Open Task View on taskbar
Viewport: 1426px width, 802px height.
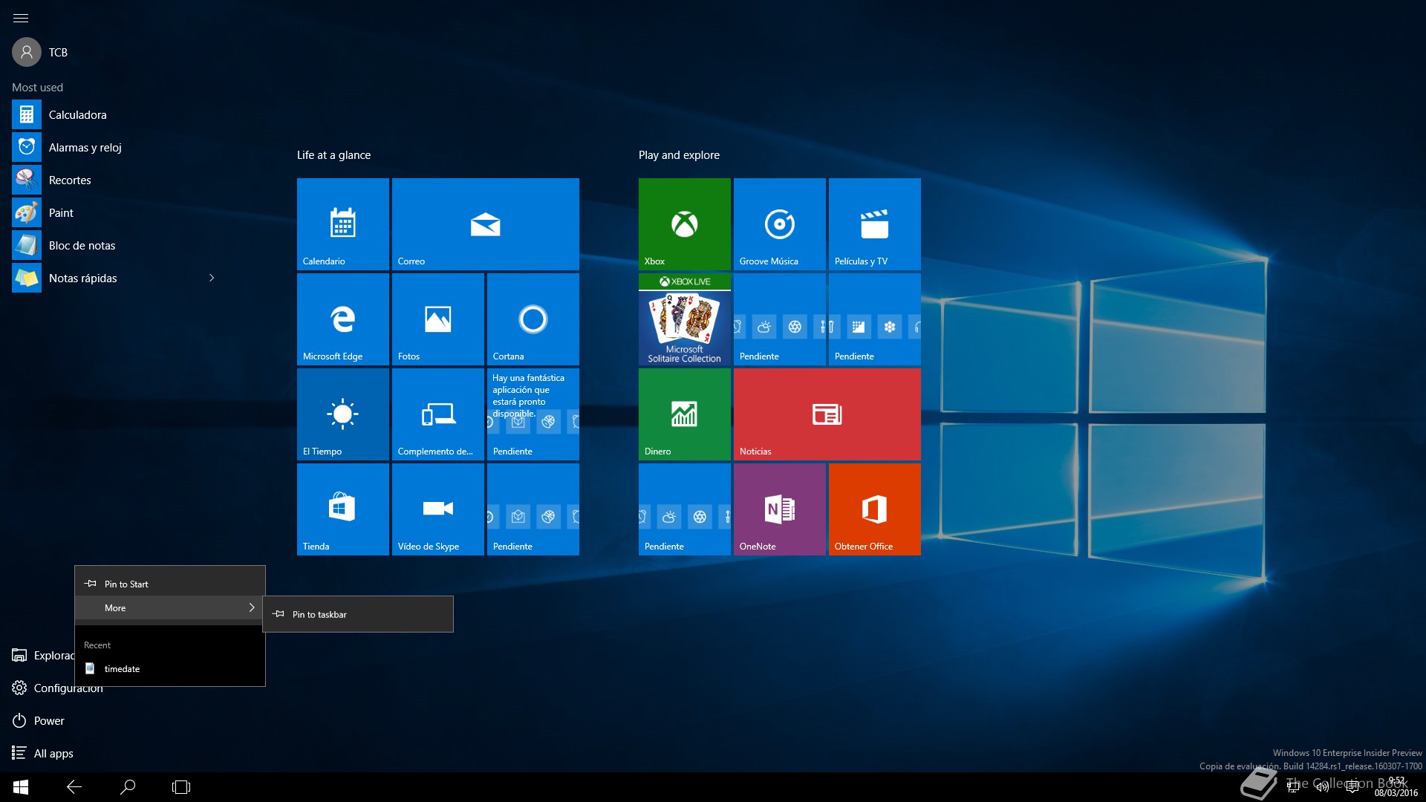coord(181,787)
